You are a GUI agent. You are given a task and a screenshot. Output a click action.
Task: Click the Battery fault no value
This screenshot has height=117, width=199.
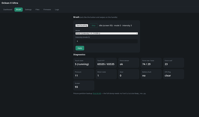tap(144, 76)
